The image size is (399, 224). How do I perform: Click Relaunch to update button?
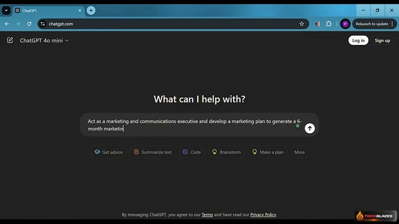372,24
